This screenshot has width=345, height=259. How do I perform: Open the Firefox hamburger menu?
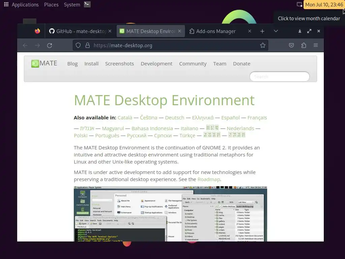pos(315,46)
